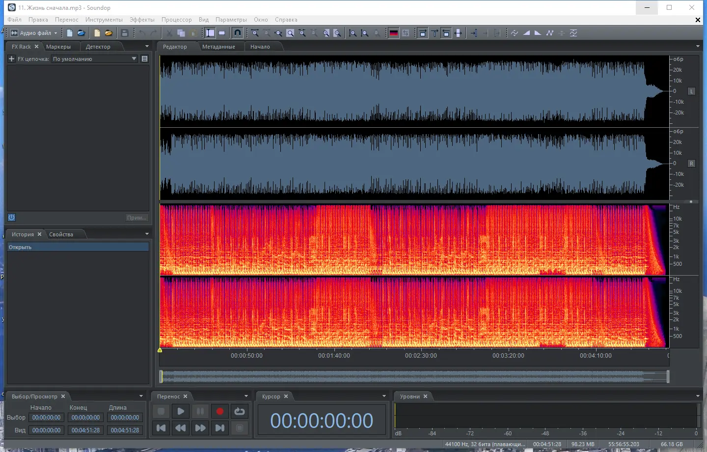Viewport: 707px width, 452px height.
Task: Start playback with the Play button
Action: 181,412
